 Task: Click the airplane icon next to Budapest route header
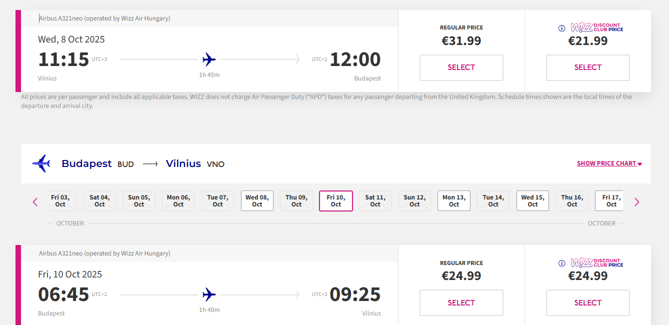point(41,163)
